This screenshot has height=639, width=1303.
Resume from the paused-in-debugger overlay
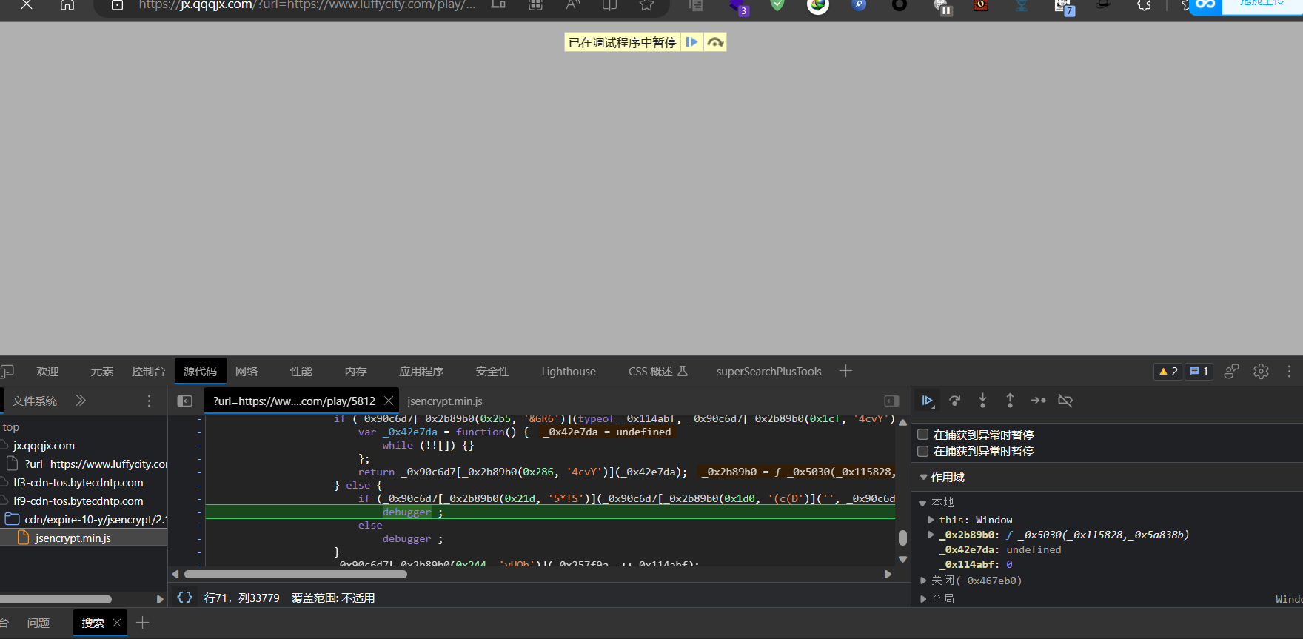(691, 42)
